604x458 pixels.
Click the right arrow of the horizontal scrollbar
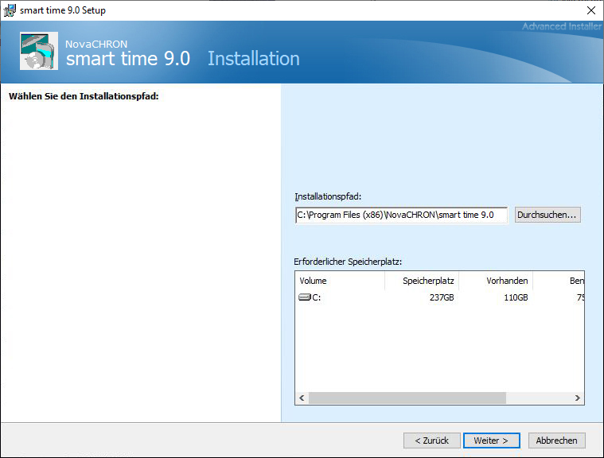point(578,398)
